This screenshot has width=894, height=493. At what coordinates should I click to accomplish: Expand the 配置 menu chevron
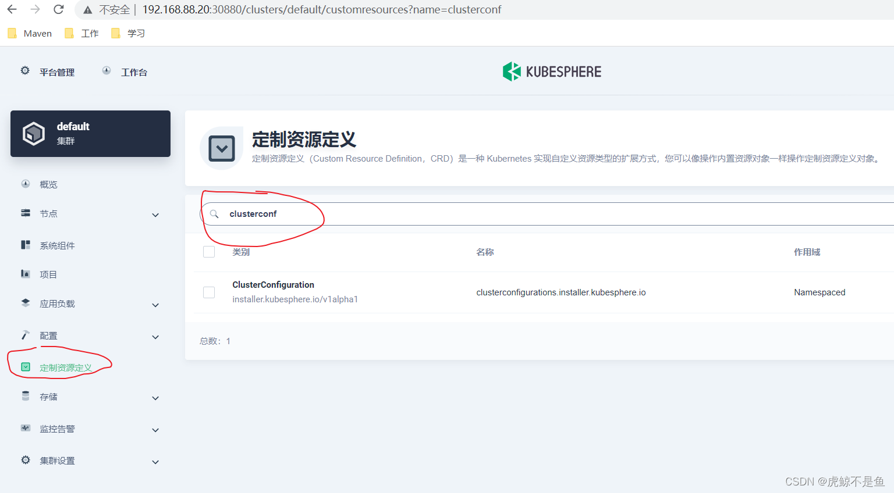tap(155, 337)
